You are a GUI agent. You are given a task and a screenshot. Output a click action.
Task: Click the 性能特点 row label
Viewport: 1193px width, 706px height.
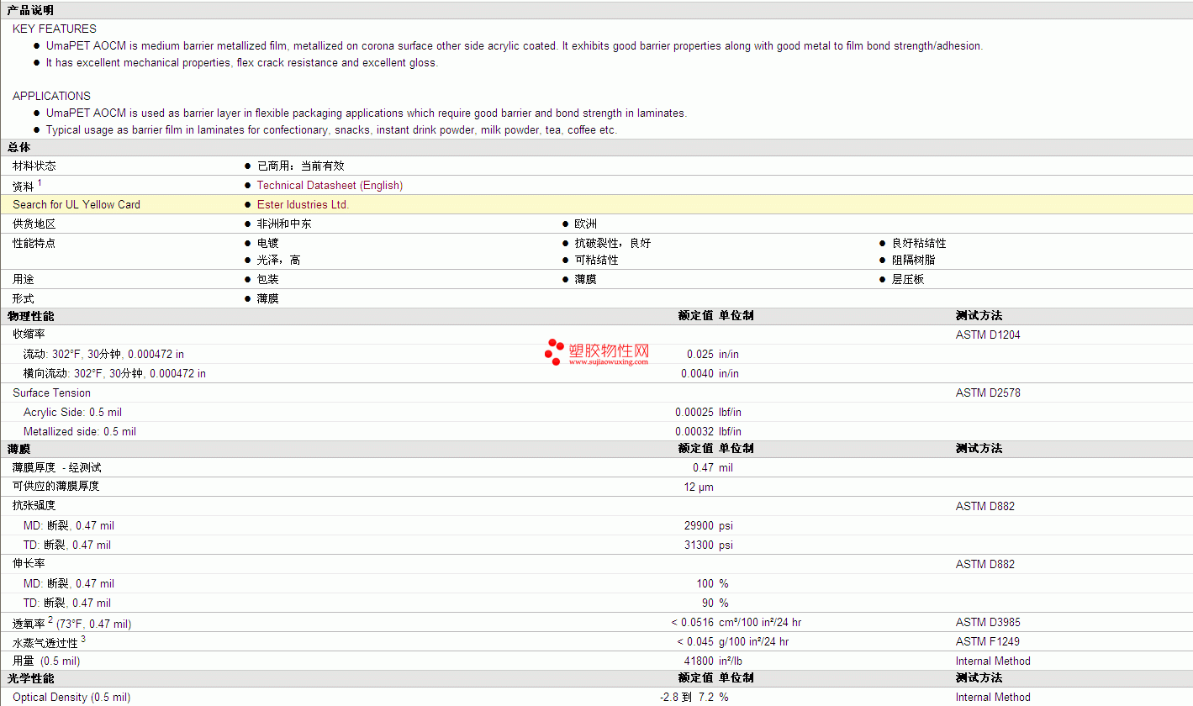pyautogui.click(x=34, y=243)
